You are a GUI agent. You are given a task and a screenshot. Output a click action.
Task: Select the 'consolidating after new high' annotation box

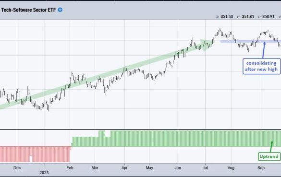(261, 66)
